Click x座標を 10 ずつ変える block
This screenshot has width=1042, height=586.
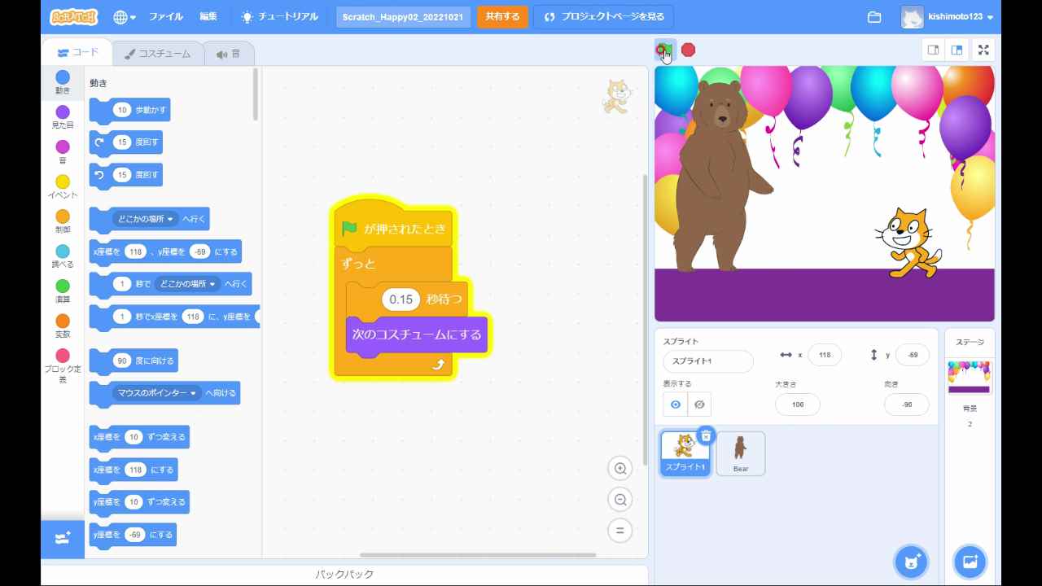click(x=139, y=437)
